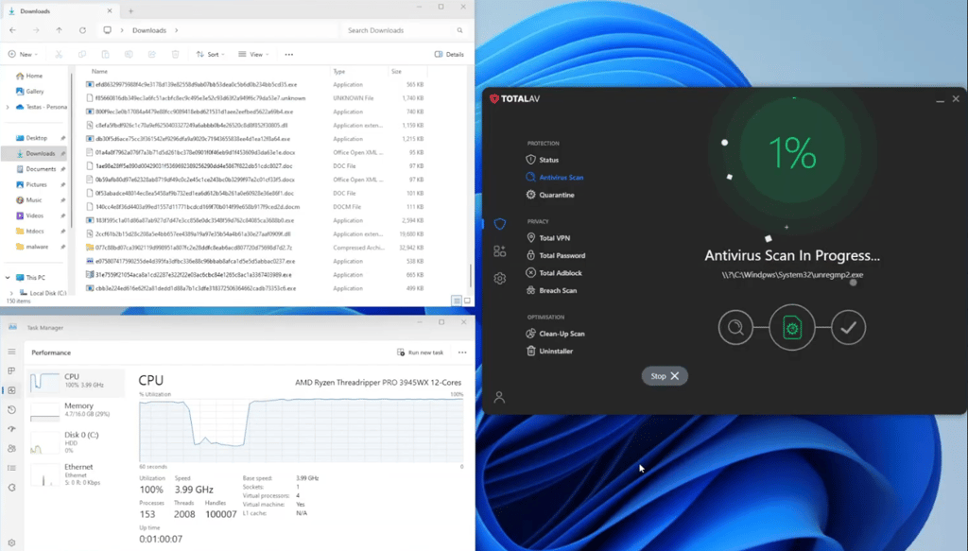Screen dimensions: 968x551
Task: Open Task Manager App history icon
Action: pyautogui.click(x=11, y=409)
